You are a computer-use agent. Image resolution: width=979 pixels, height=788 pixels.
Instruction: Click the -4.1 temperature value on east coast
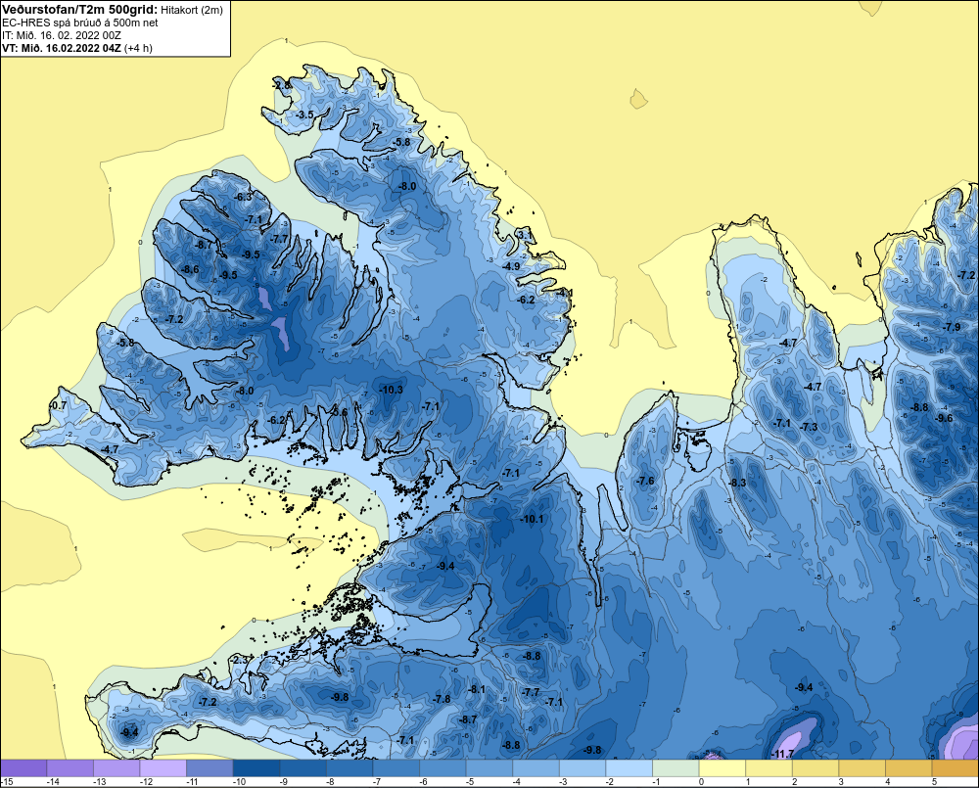click(x=564, y=293)
